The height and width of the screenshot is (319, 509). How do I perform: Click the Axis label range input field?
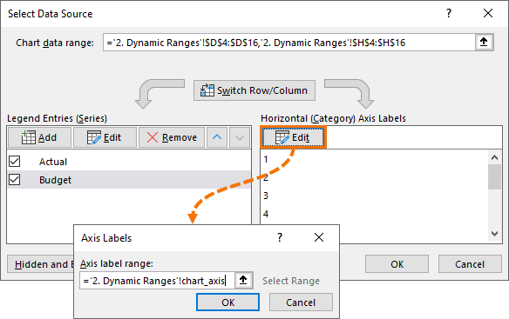157,281
